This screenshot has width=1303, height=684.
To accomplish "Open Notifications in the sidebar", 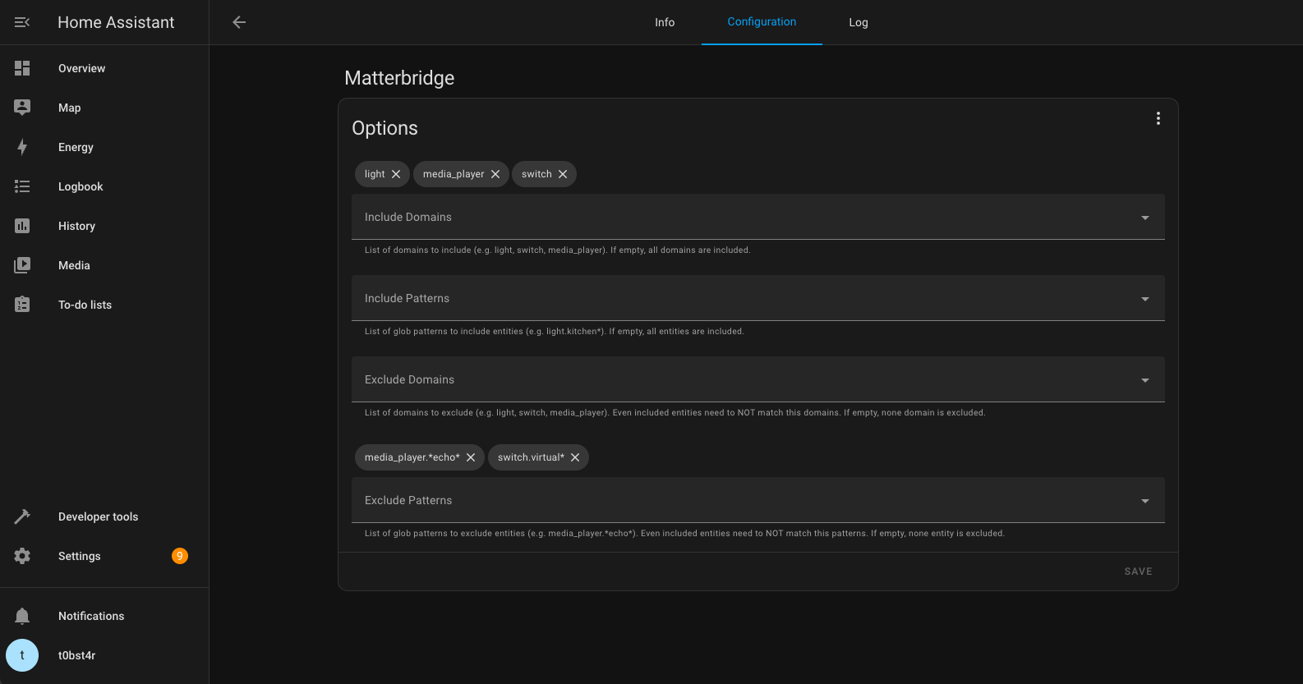I will point(104,616).
